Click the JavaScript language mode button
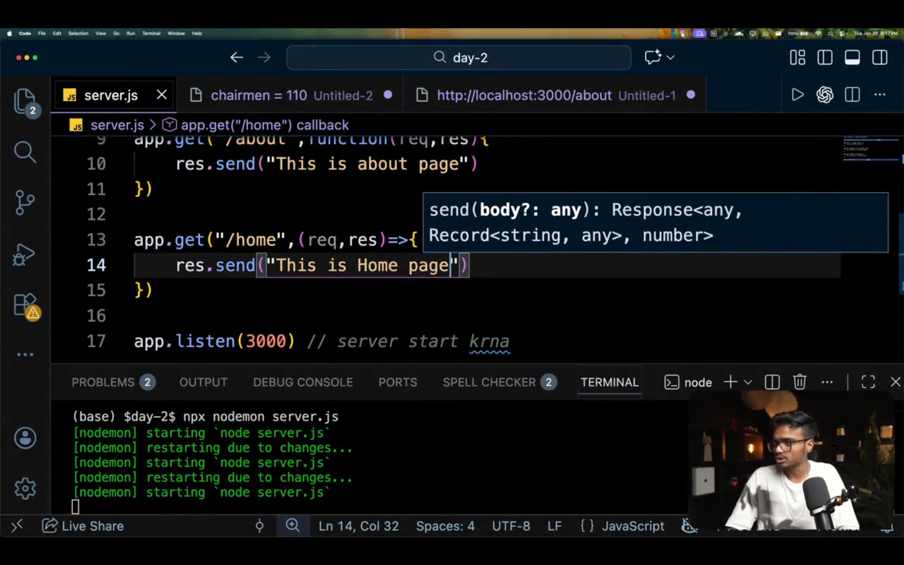Image resolution: width=904 pixels, height=565 pixels. click(x=633, y=526)
